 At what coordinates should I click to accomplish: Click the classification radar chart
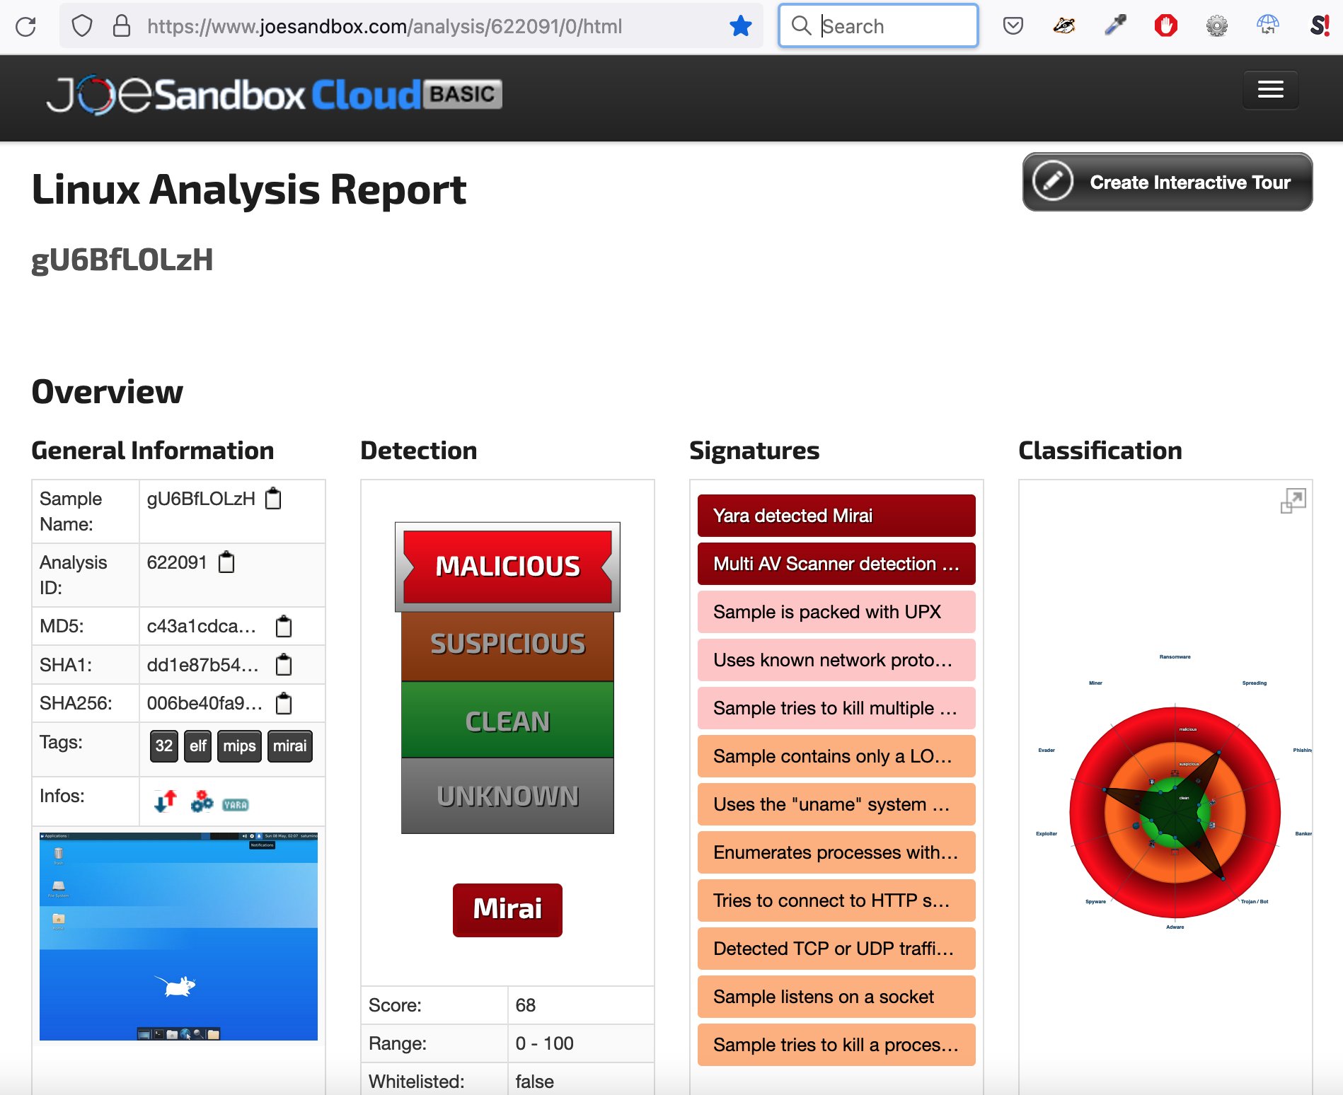click(1175, 812)
